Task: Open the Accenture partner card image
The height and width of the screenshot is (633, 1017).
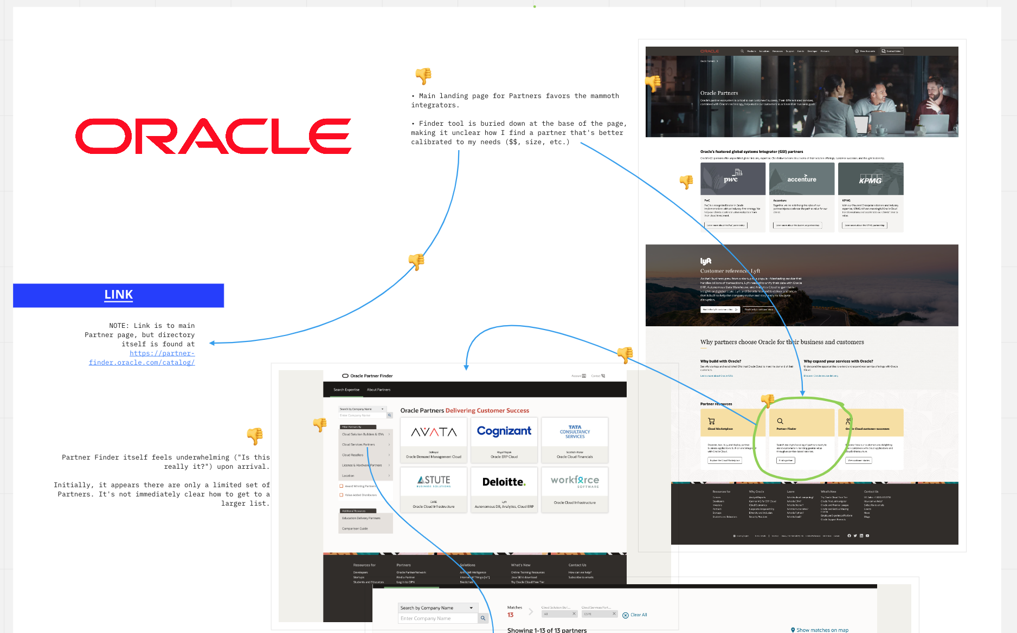Action: tap(802, 179)
